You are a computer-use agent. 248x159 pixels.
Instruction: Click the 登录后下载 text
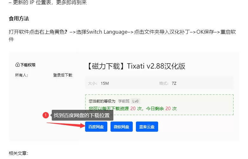point(63,75)
